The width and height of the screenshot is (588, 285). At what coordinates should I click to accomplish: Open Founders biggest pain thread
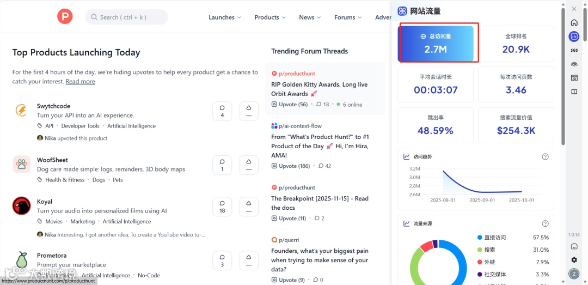(x=320, y=260)
